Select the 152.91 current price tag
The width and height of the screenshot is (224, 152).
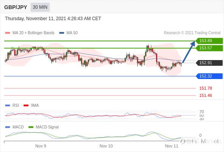tap(209, 63)
